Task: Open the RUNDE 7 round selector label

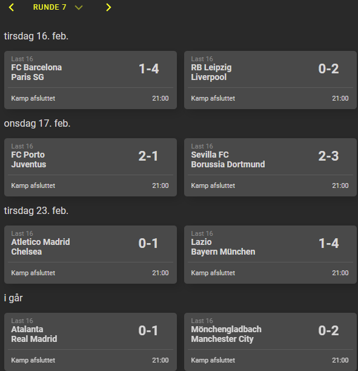Action: click(50, 7)
